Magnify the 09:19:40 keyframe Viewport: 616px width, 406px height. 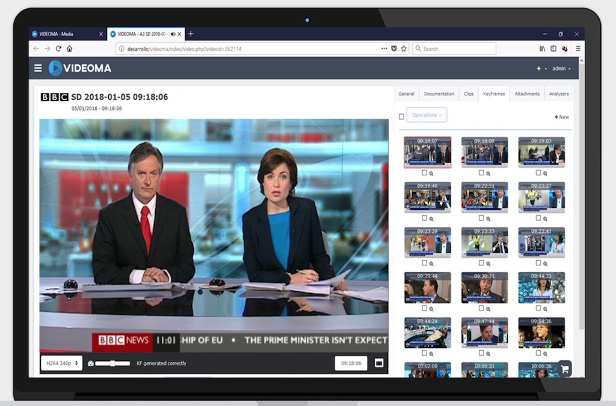coord(431,219)
